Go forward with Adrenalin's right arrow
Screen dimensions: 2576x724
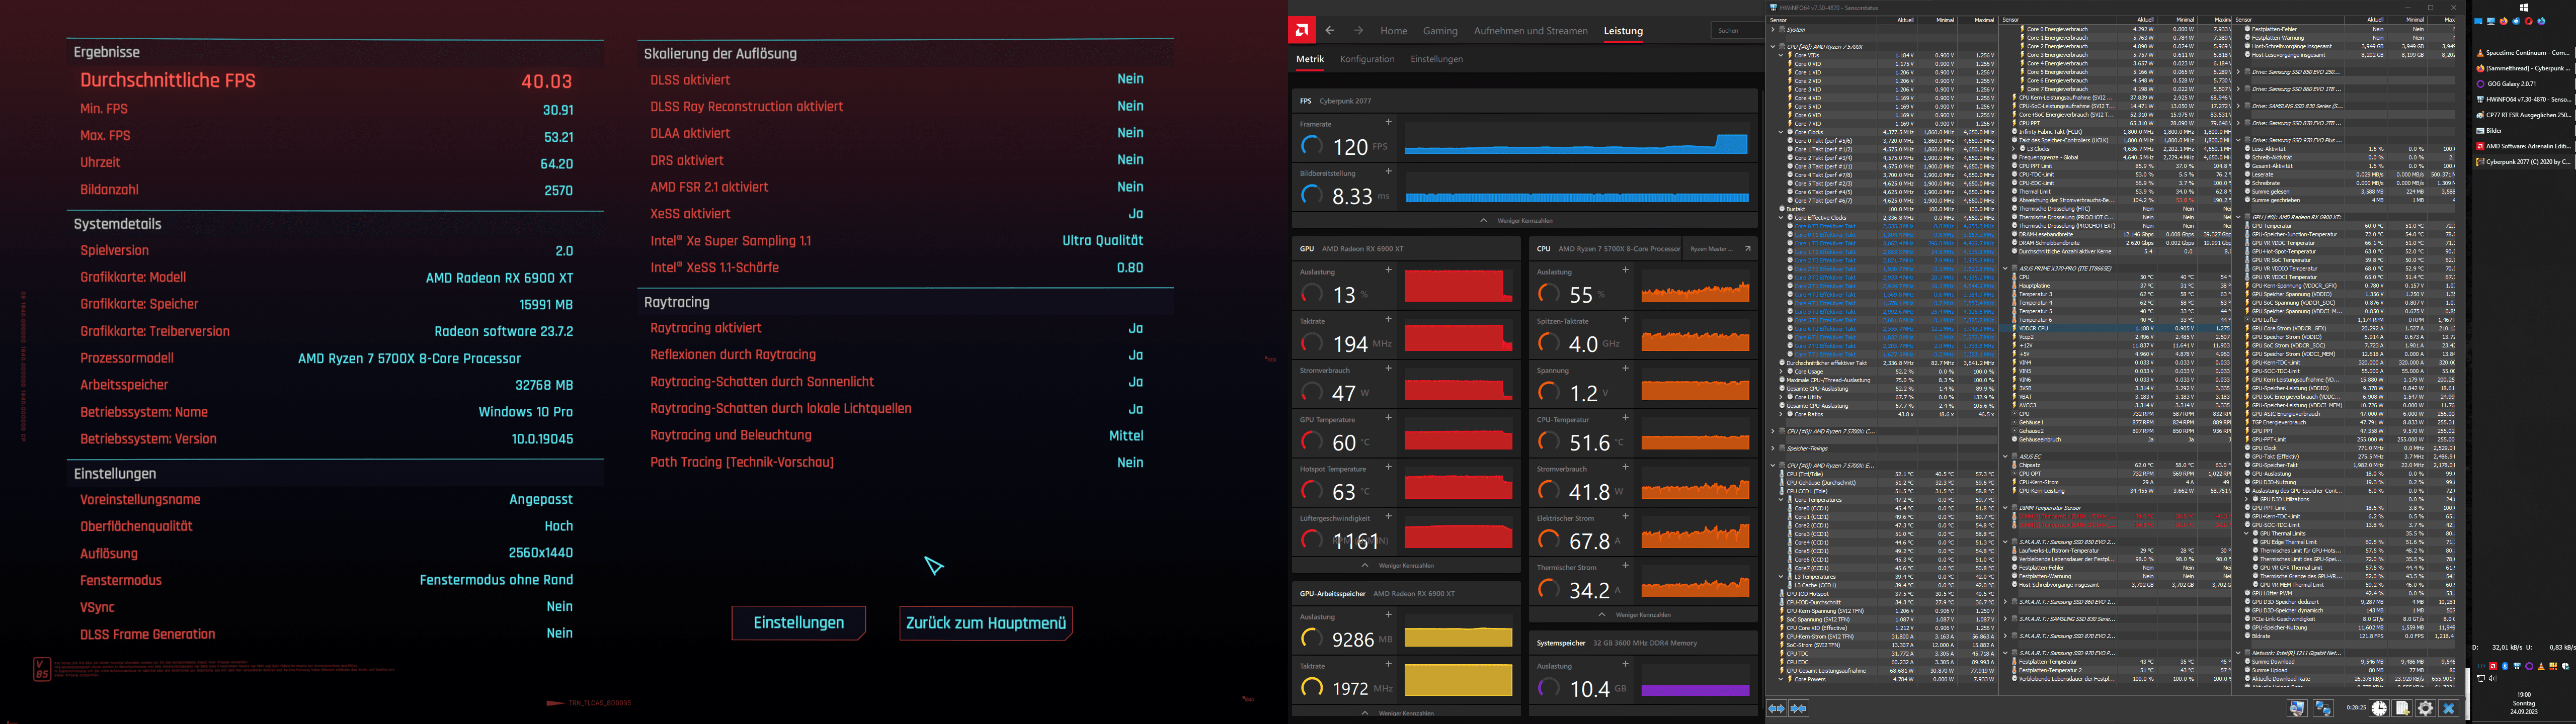[1359, 31]
